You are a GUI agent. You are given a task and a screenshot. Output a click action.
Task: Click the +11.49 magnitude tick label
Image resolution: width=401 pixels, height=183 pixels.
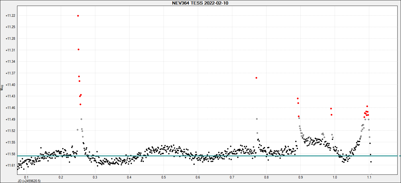pyautogui.click(x=11, y=119)
